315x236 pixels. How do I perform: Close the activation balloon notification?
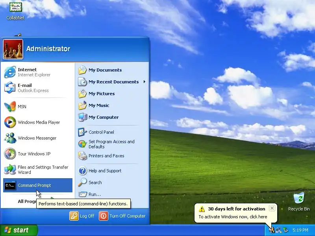[x=272, y=208]
